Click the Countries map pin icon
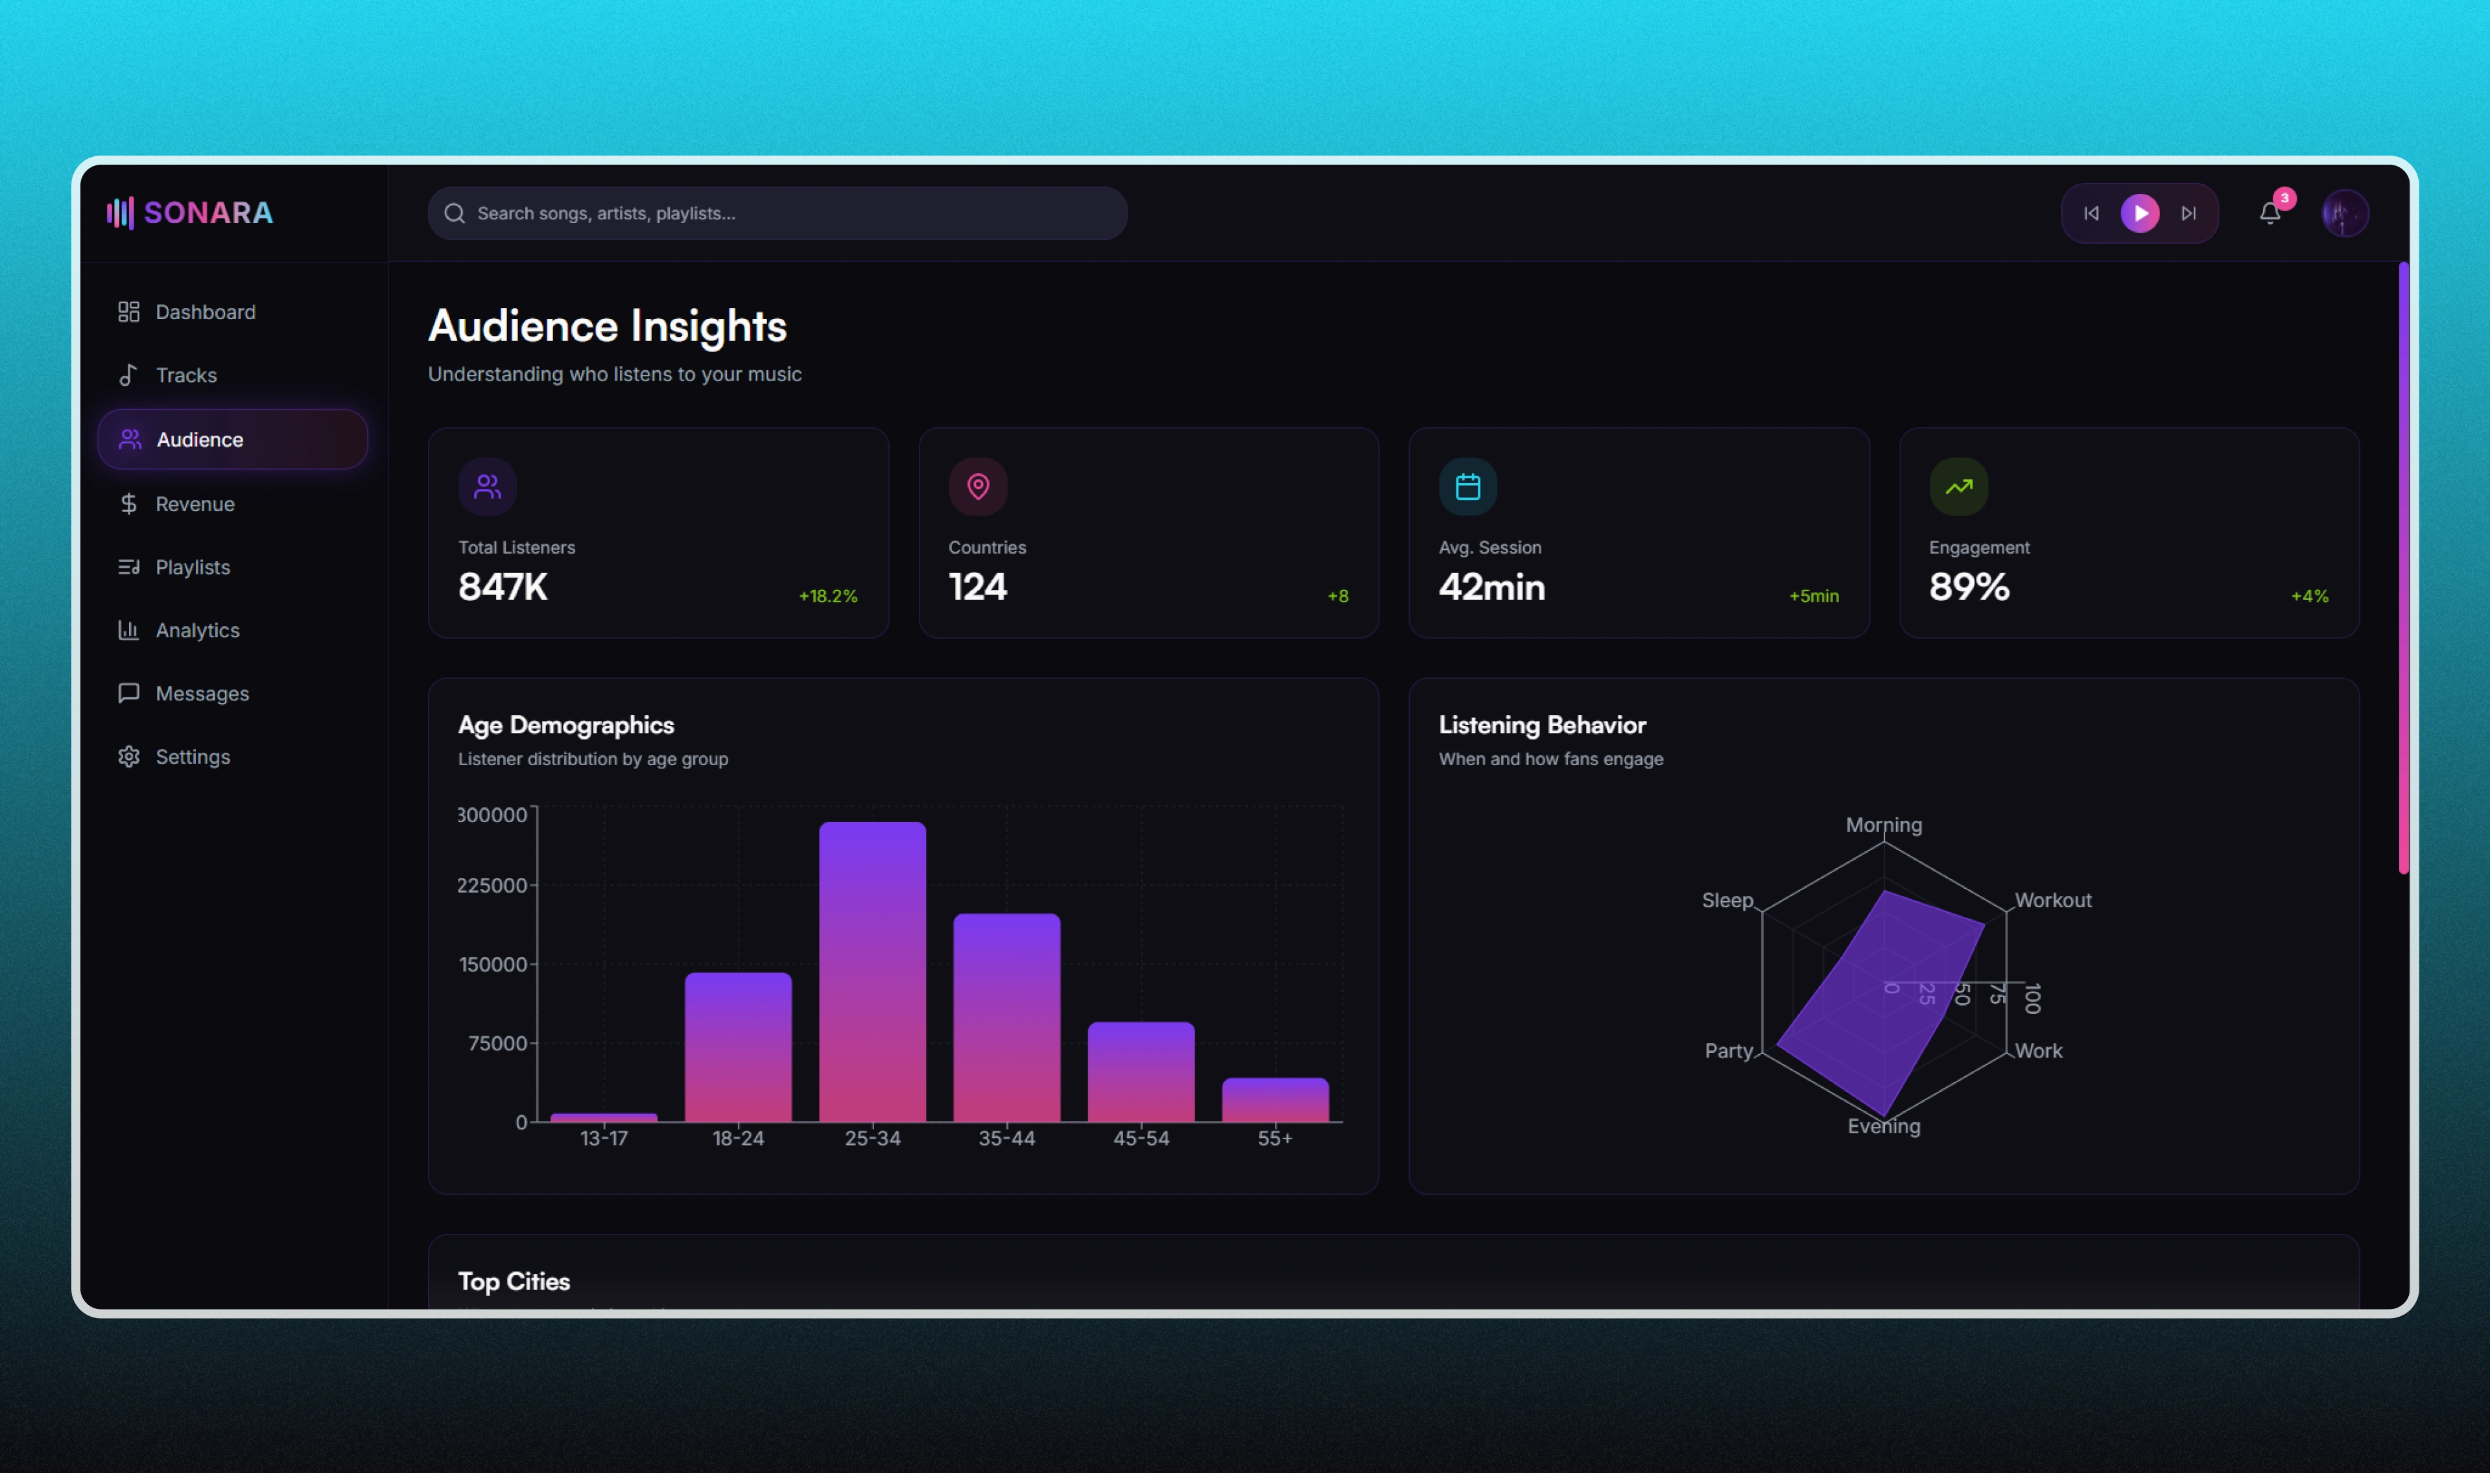 (x=978, y=486)
